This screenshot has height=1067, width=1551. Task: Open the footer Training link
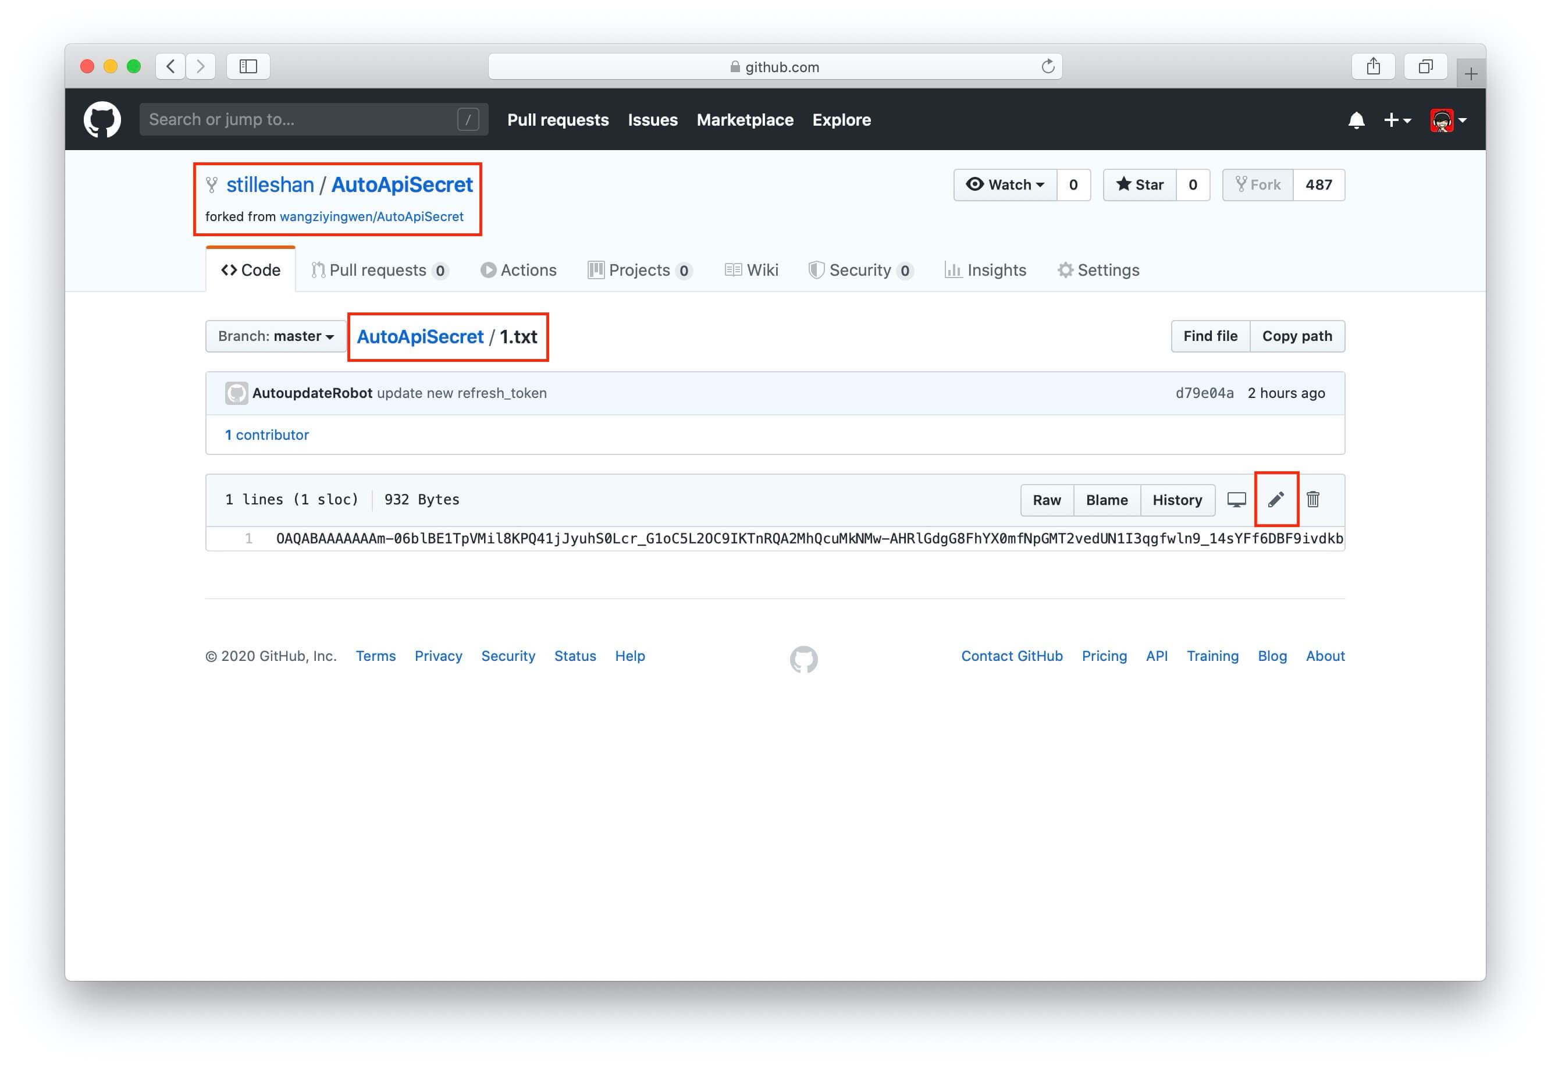(1213, 656)
